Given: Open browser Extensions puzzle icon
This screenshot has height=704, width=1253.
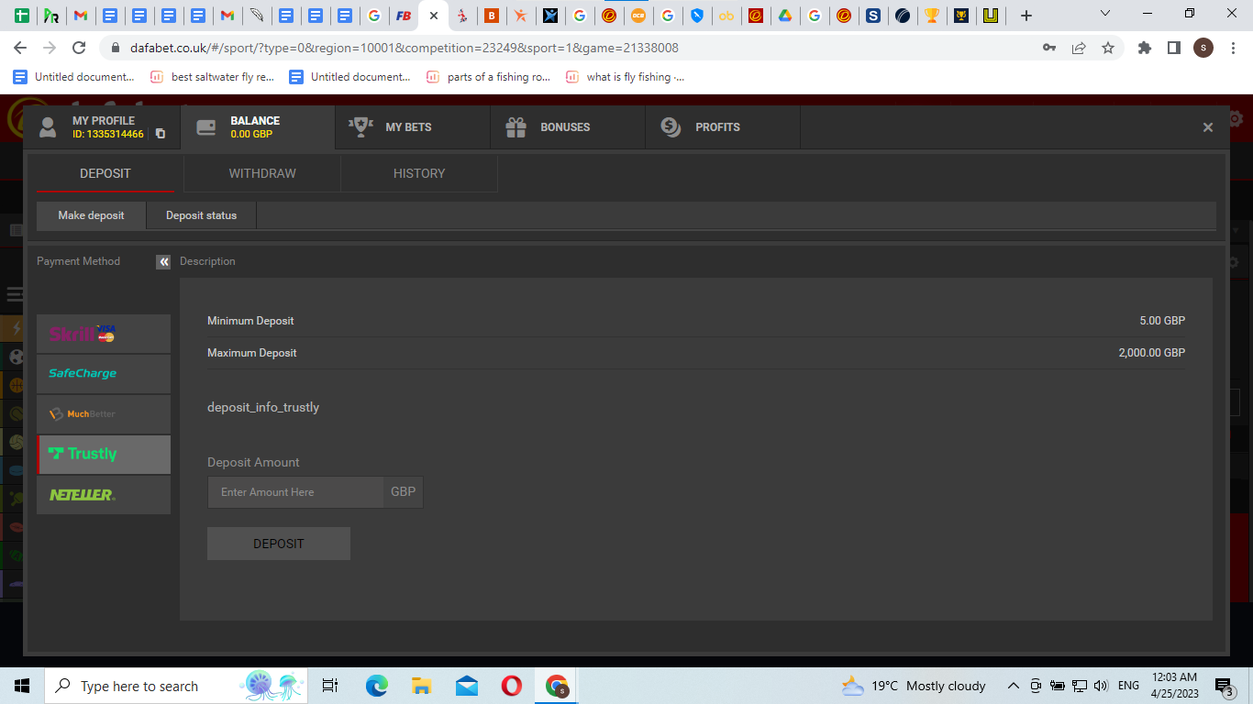Looking at the screenshot, I should tap(1144, 48).
